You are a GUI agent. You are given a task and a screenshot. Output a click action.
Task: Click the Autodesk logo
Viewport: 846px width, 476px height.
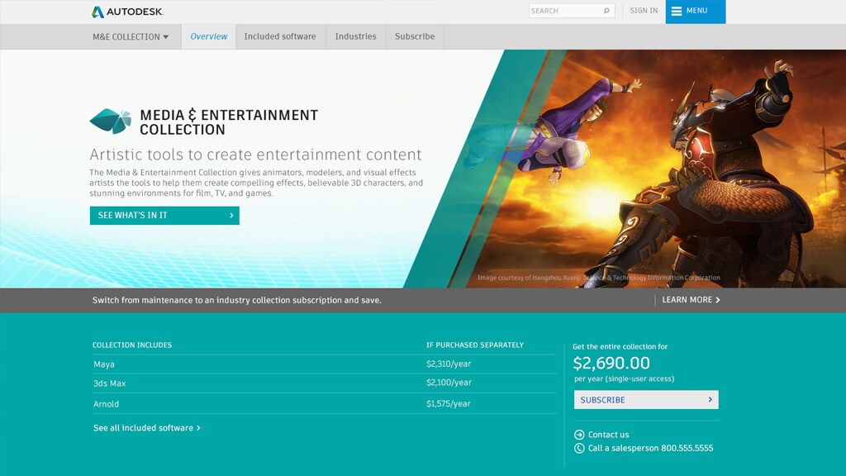[127, 12]
